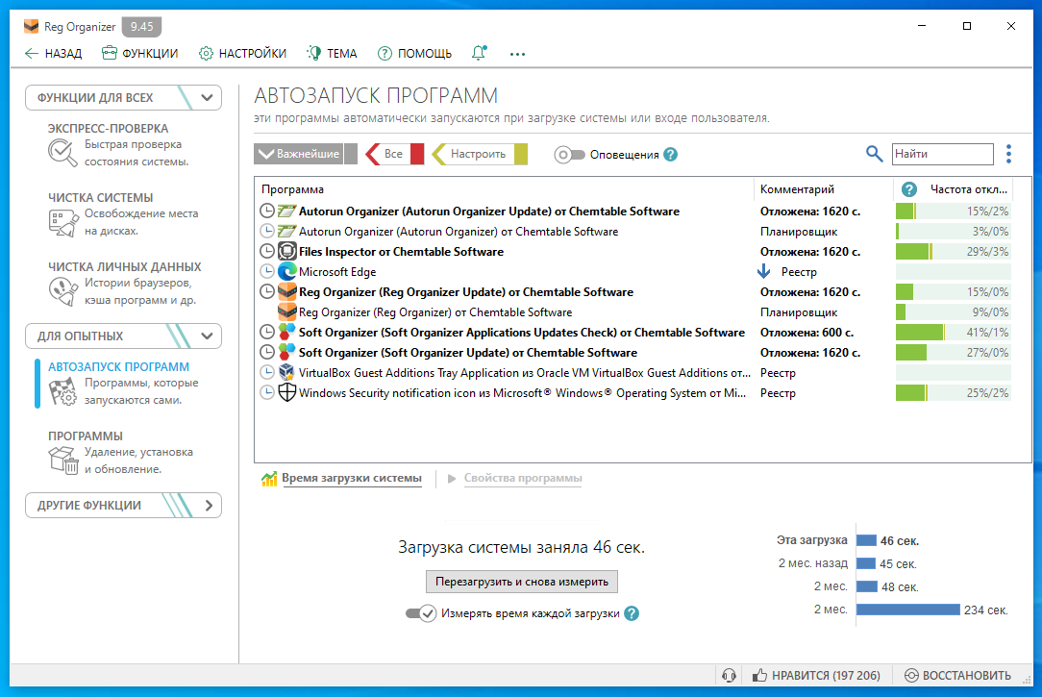Click delay clock toggle for Files Inspector
The image size is (1042, 697).
pos(267,252)
